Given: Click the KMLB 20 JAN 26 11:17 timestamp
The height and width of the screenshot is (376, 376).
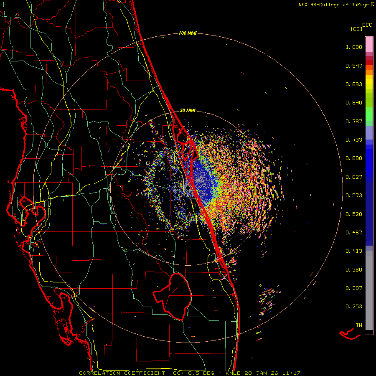Looking at the screenshot, I should point(263,373).
